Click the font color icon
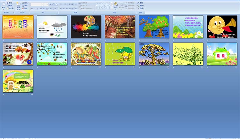 click(55, 9)
